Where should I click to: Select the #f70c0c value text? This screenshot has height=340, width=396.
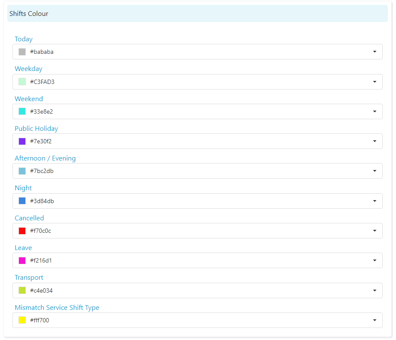pos(40,231)
